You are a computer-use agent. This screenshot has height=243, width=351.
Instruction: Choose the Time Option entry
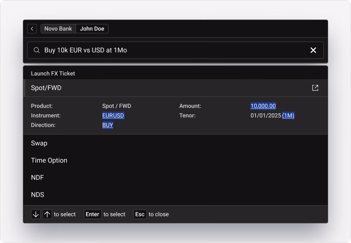175,160
